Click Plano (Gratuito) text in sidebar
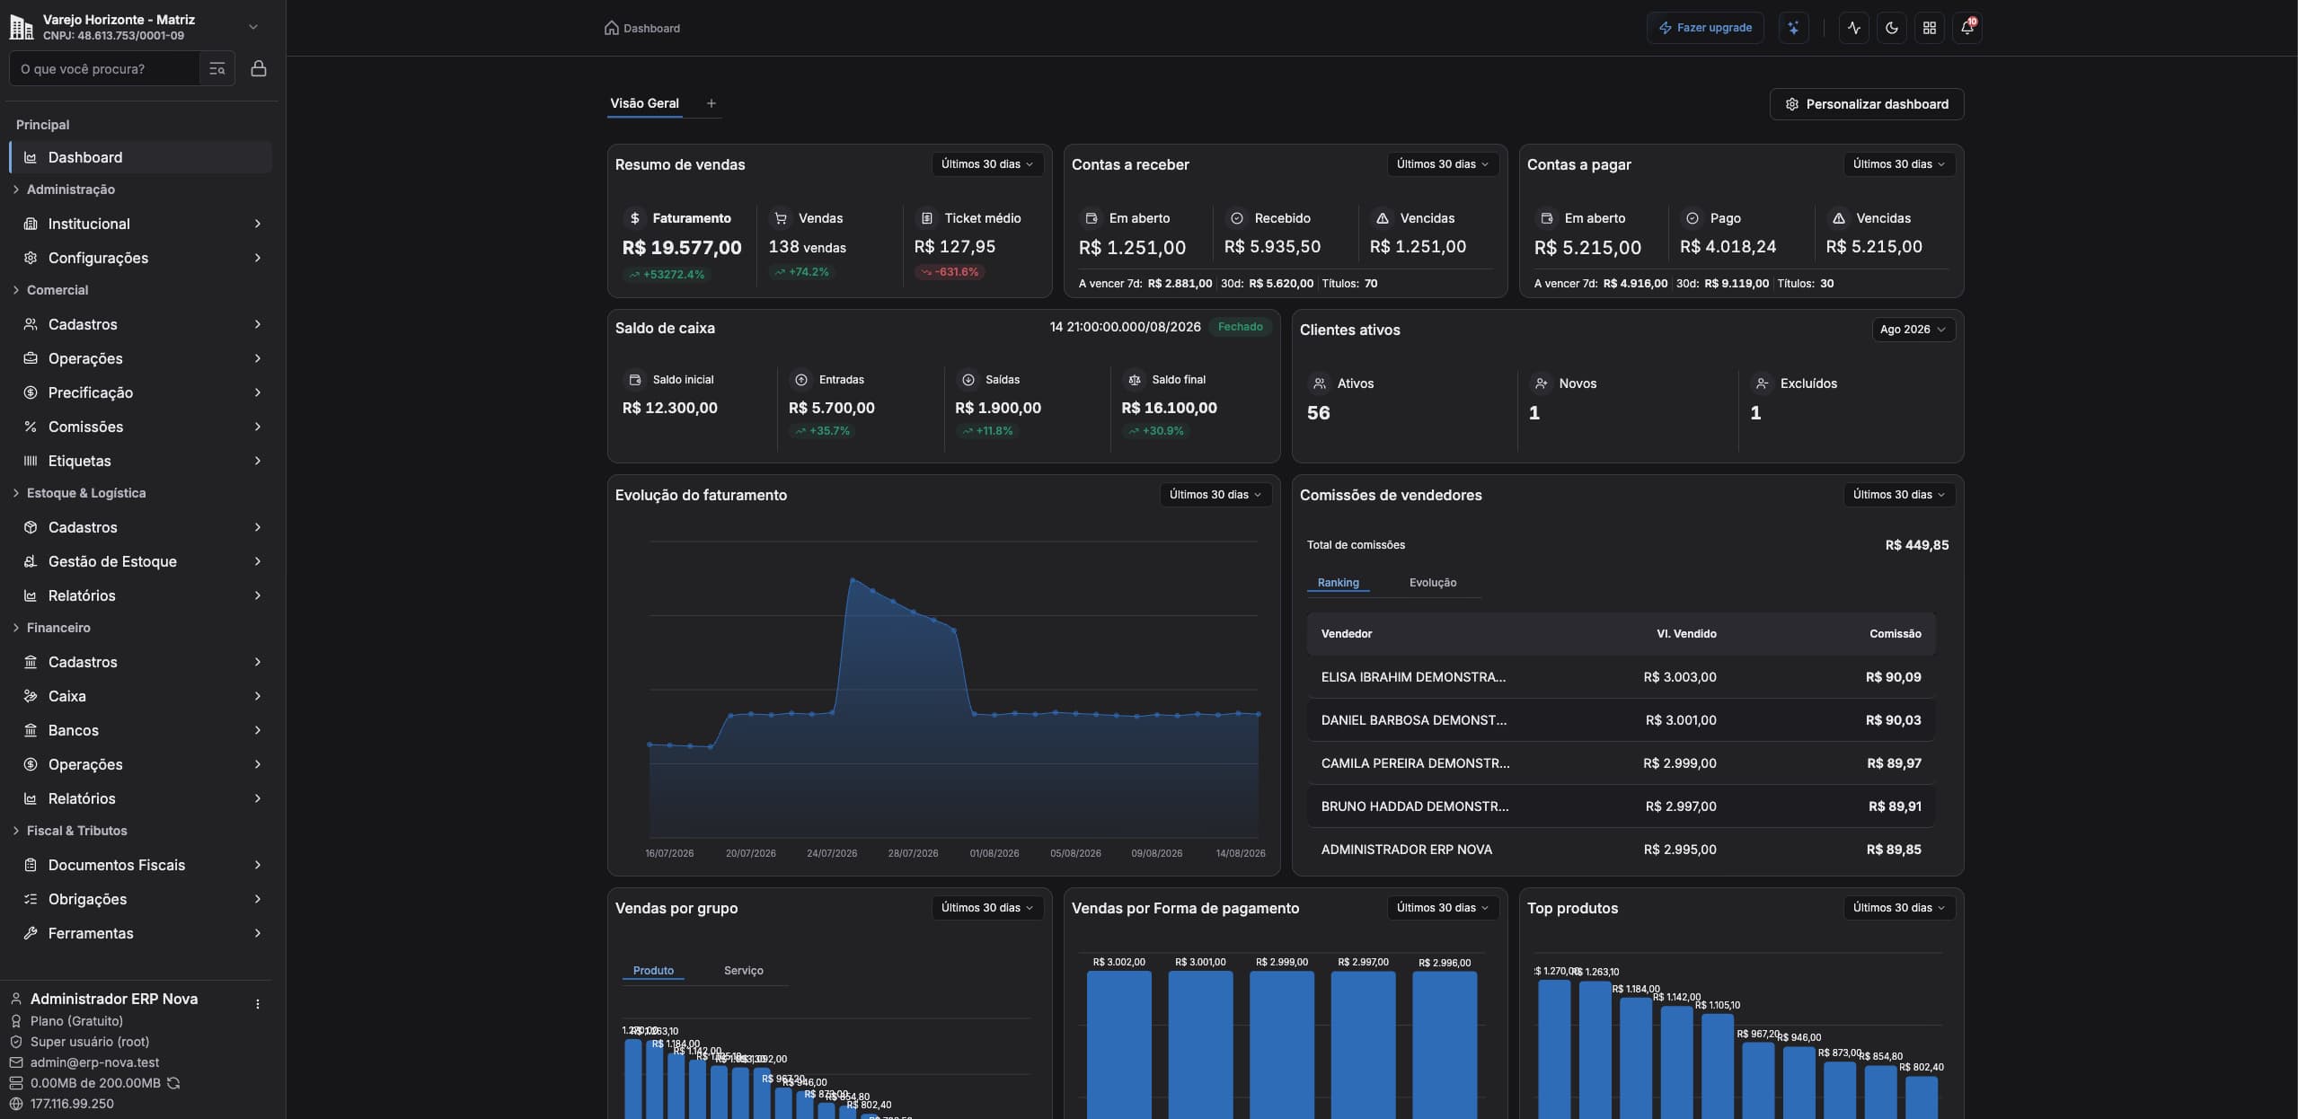Image resolution: width=2298 pixels, height=1119 pixels. [76, 1021]
